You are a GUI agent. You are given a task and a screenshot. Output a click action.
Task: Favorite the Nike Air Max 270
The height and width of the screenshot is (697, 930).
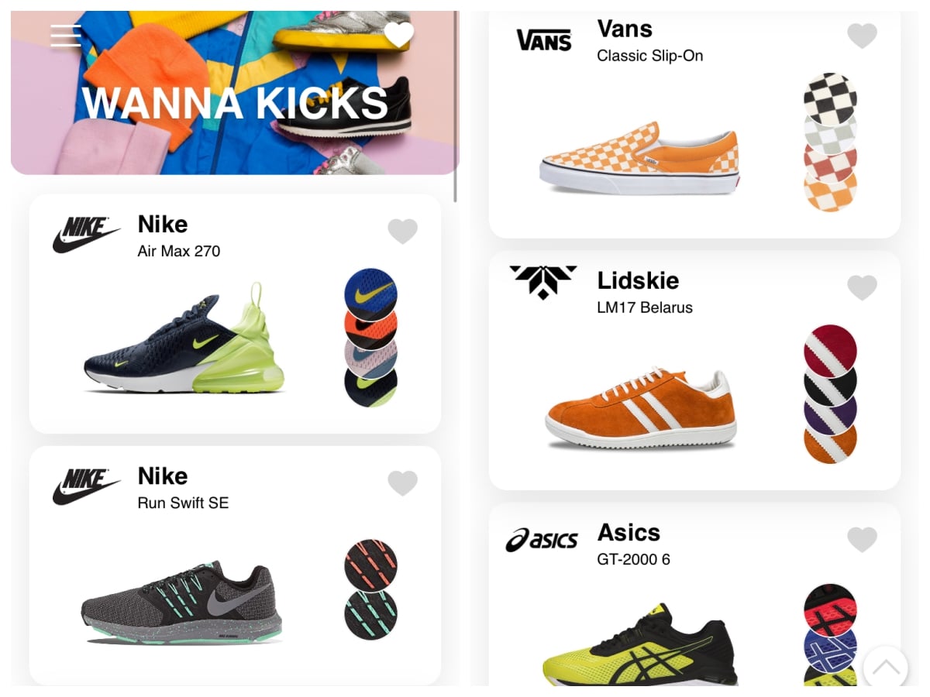click(402, 231)
